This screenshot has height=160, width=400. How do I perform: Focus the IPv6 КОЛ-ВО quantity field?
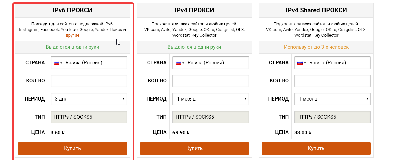coord(89,81)
